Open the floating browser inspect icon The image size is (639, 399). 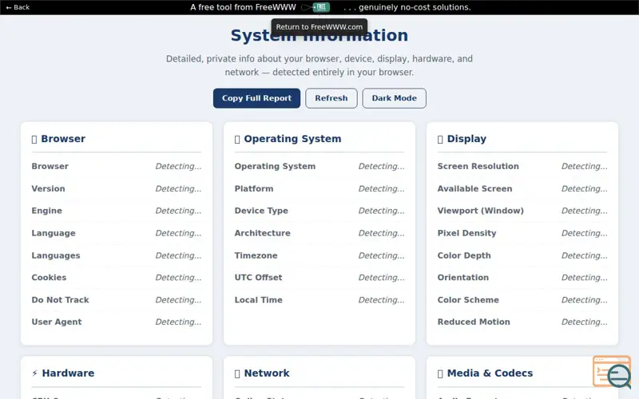point(612,372)
